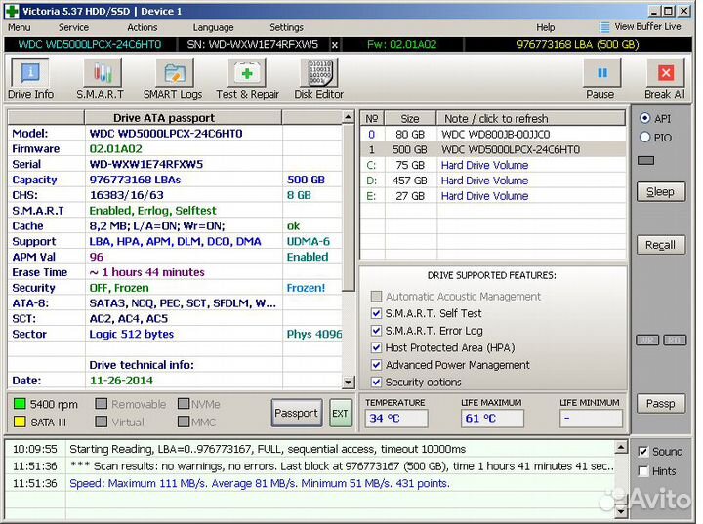Screen dimensions: 703x524
Task: Toggle Advanced Power Management checkbox
Action: click(x=376, y=365)
